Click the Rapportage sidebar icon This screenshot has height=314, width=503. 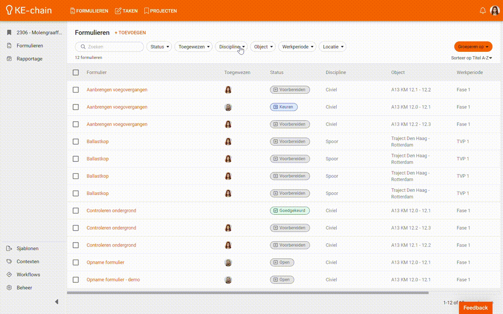(x=9, y=59)
